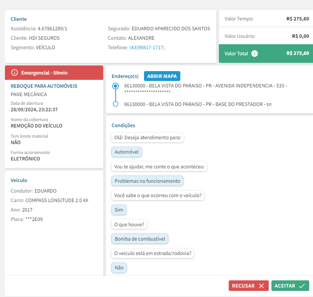Select the Problemas no funcionamento chip
Screen dimensions: 313x297
(x=147, y=181)
